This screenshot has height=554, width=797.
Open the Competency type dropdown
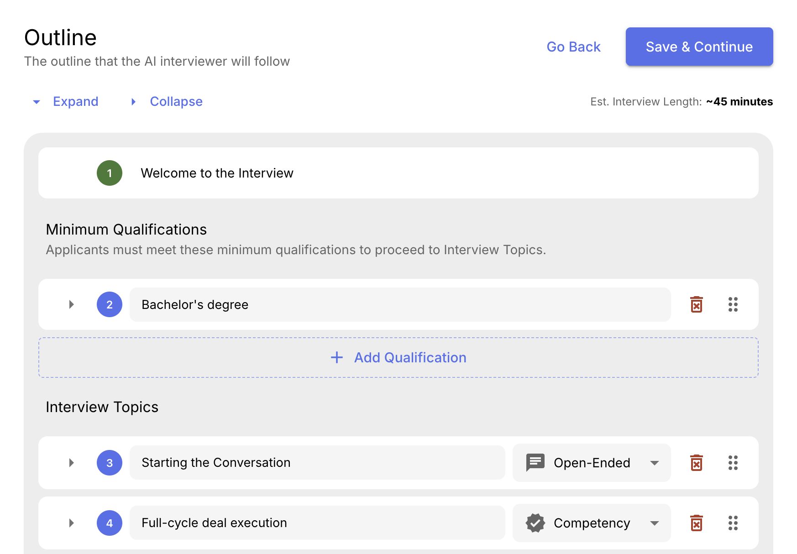pyautogui.click(x=654, y=523)
